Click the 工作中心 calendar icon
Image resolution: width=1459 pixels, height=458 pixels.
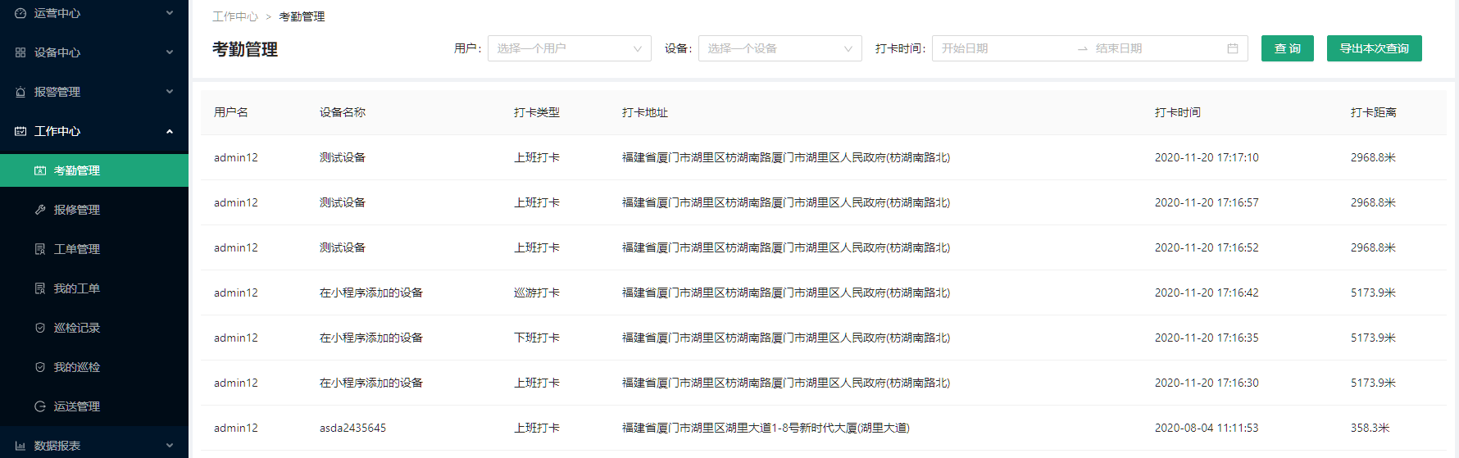click(20, 131)
